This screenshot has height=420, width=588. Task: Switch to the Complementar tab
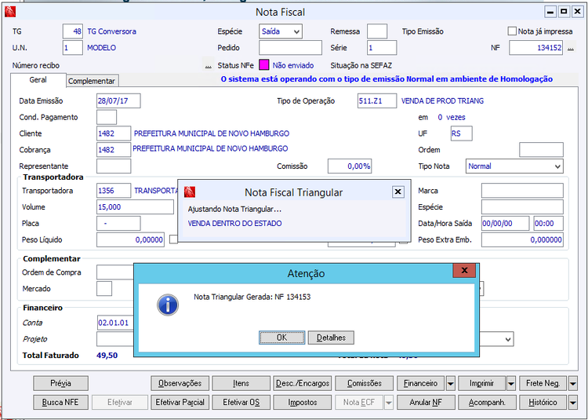(92, 81)
